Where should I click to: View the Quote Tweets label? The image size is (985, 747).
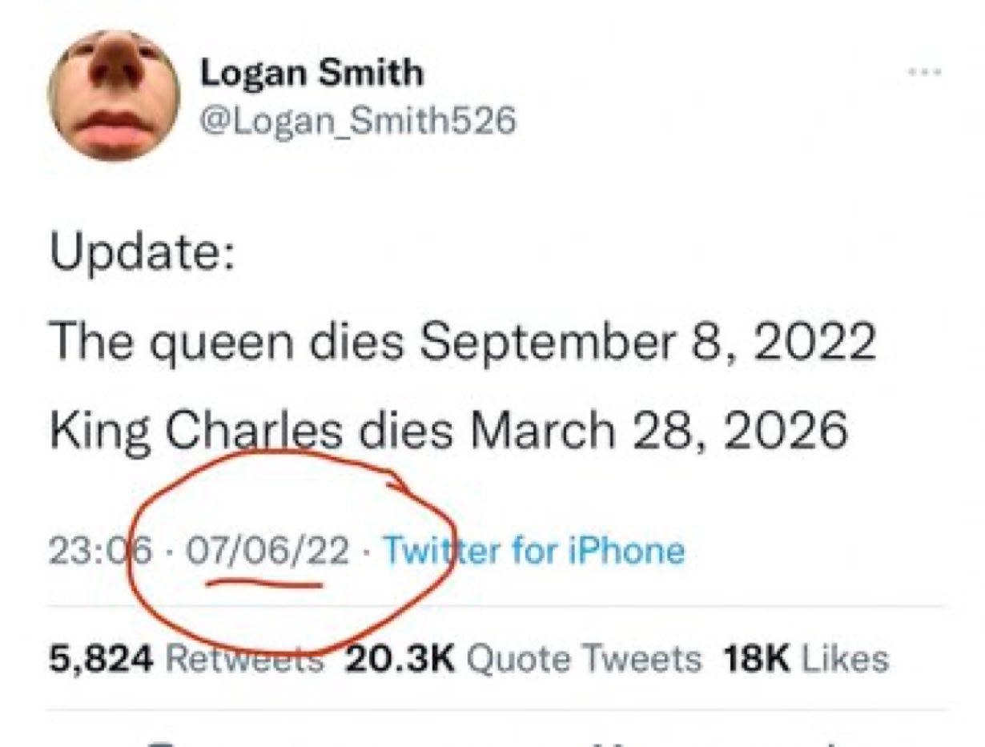[583, 659]
